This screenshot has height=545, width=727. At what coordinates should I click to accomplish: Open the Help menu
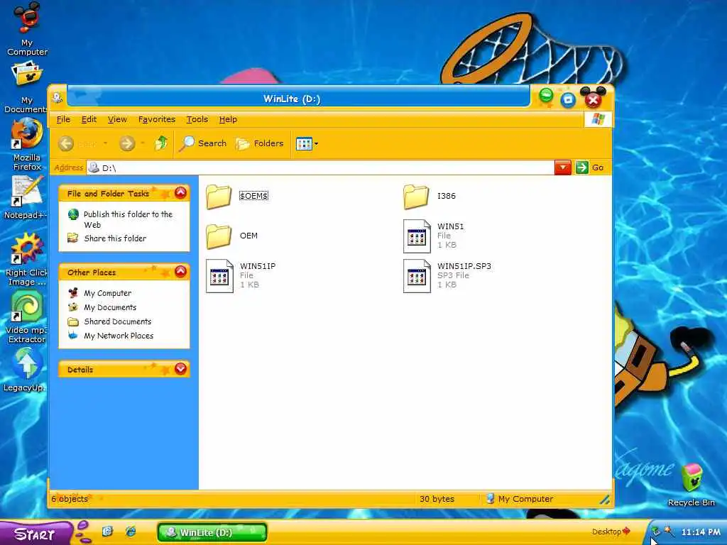coord(228,119)
